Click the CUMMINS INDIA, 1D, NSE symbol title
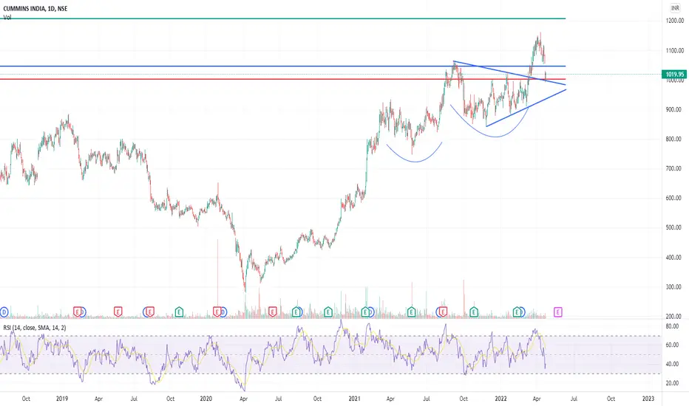The width and height of the screenshot is (689, 406). coord(35,8)
